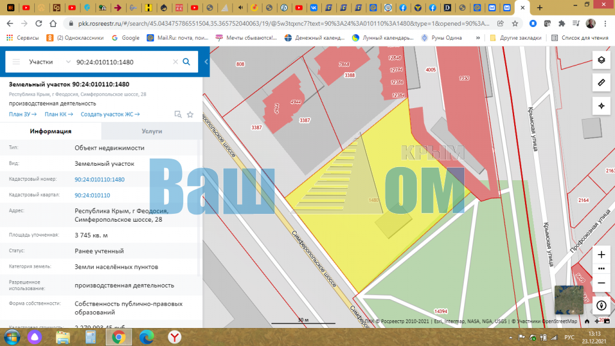Image resolution: width=615 pixels, height=346 pixels.
Task: Switch to the Услуги tab
Action: click(152, 131)
